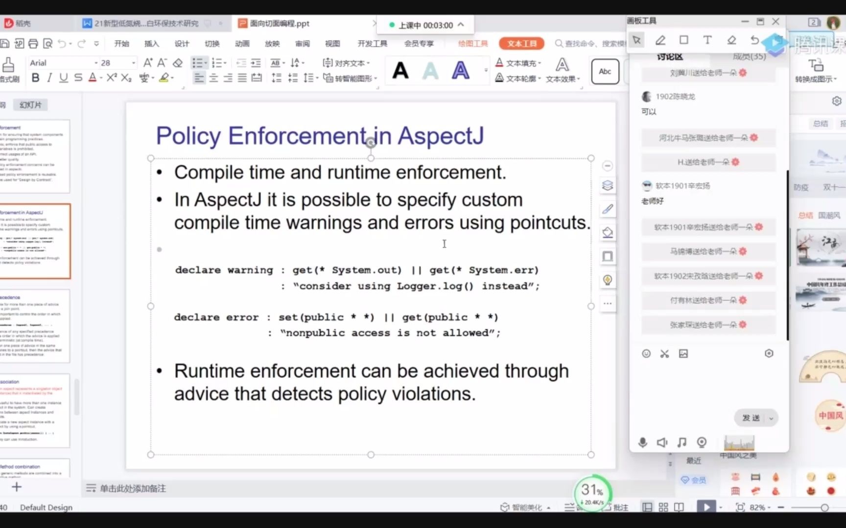Switch to 面向切面编程.ppt document tab
Image resolution: width=846 pixels, height=528 pixels.
click(x=280, y=23)
